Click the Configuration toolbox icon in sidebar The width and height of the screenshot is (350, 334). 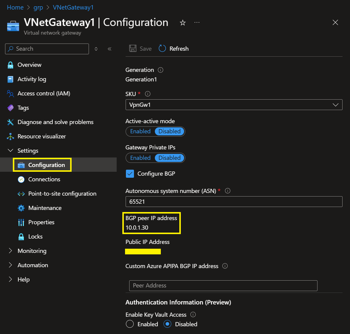coord(21,165)
